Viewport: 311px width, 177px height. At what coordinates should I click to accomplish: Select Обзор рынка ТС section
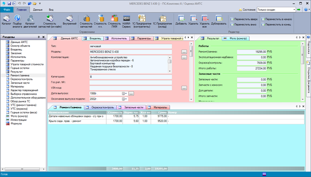point(20,101)
